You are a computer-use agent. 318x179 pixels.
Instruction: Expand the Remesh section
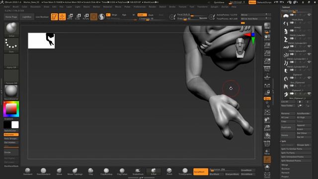click(x=285, y=173)
